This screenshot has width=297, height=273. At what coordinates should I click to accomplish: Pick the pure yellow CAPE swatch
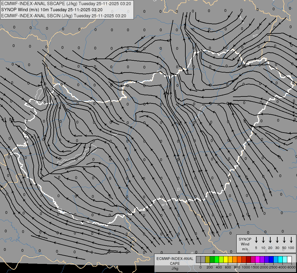point(226,259)
